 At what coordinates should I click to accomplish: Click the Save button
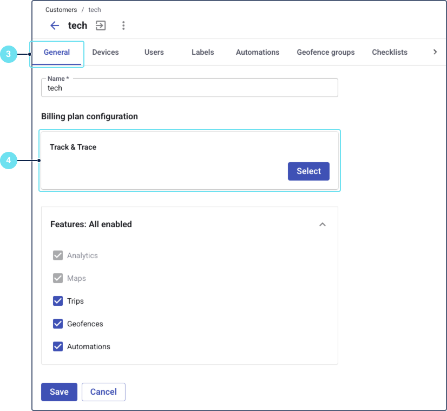(x=59, y=392)
